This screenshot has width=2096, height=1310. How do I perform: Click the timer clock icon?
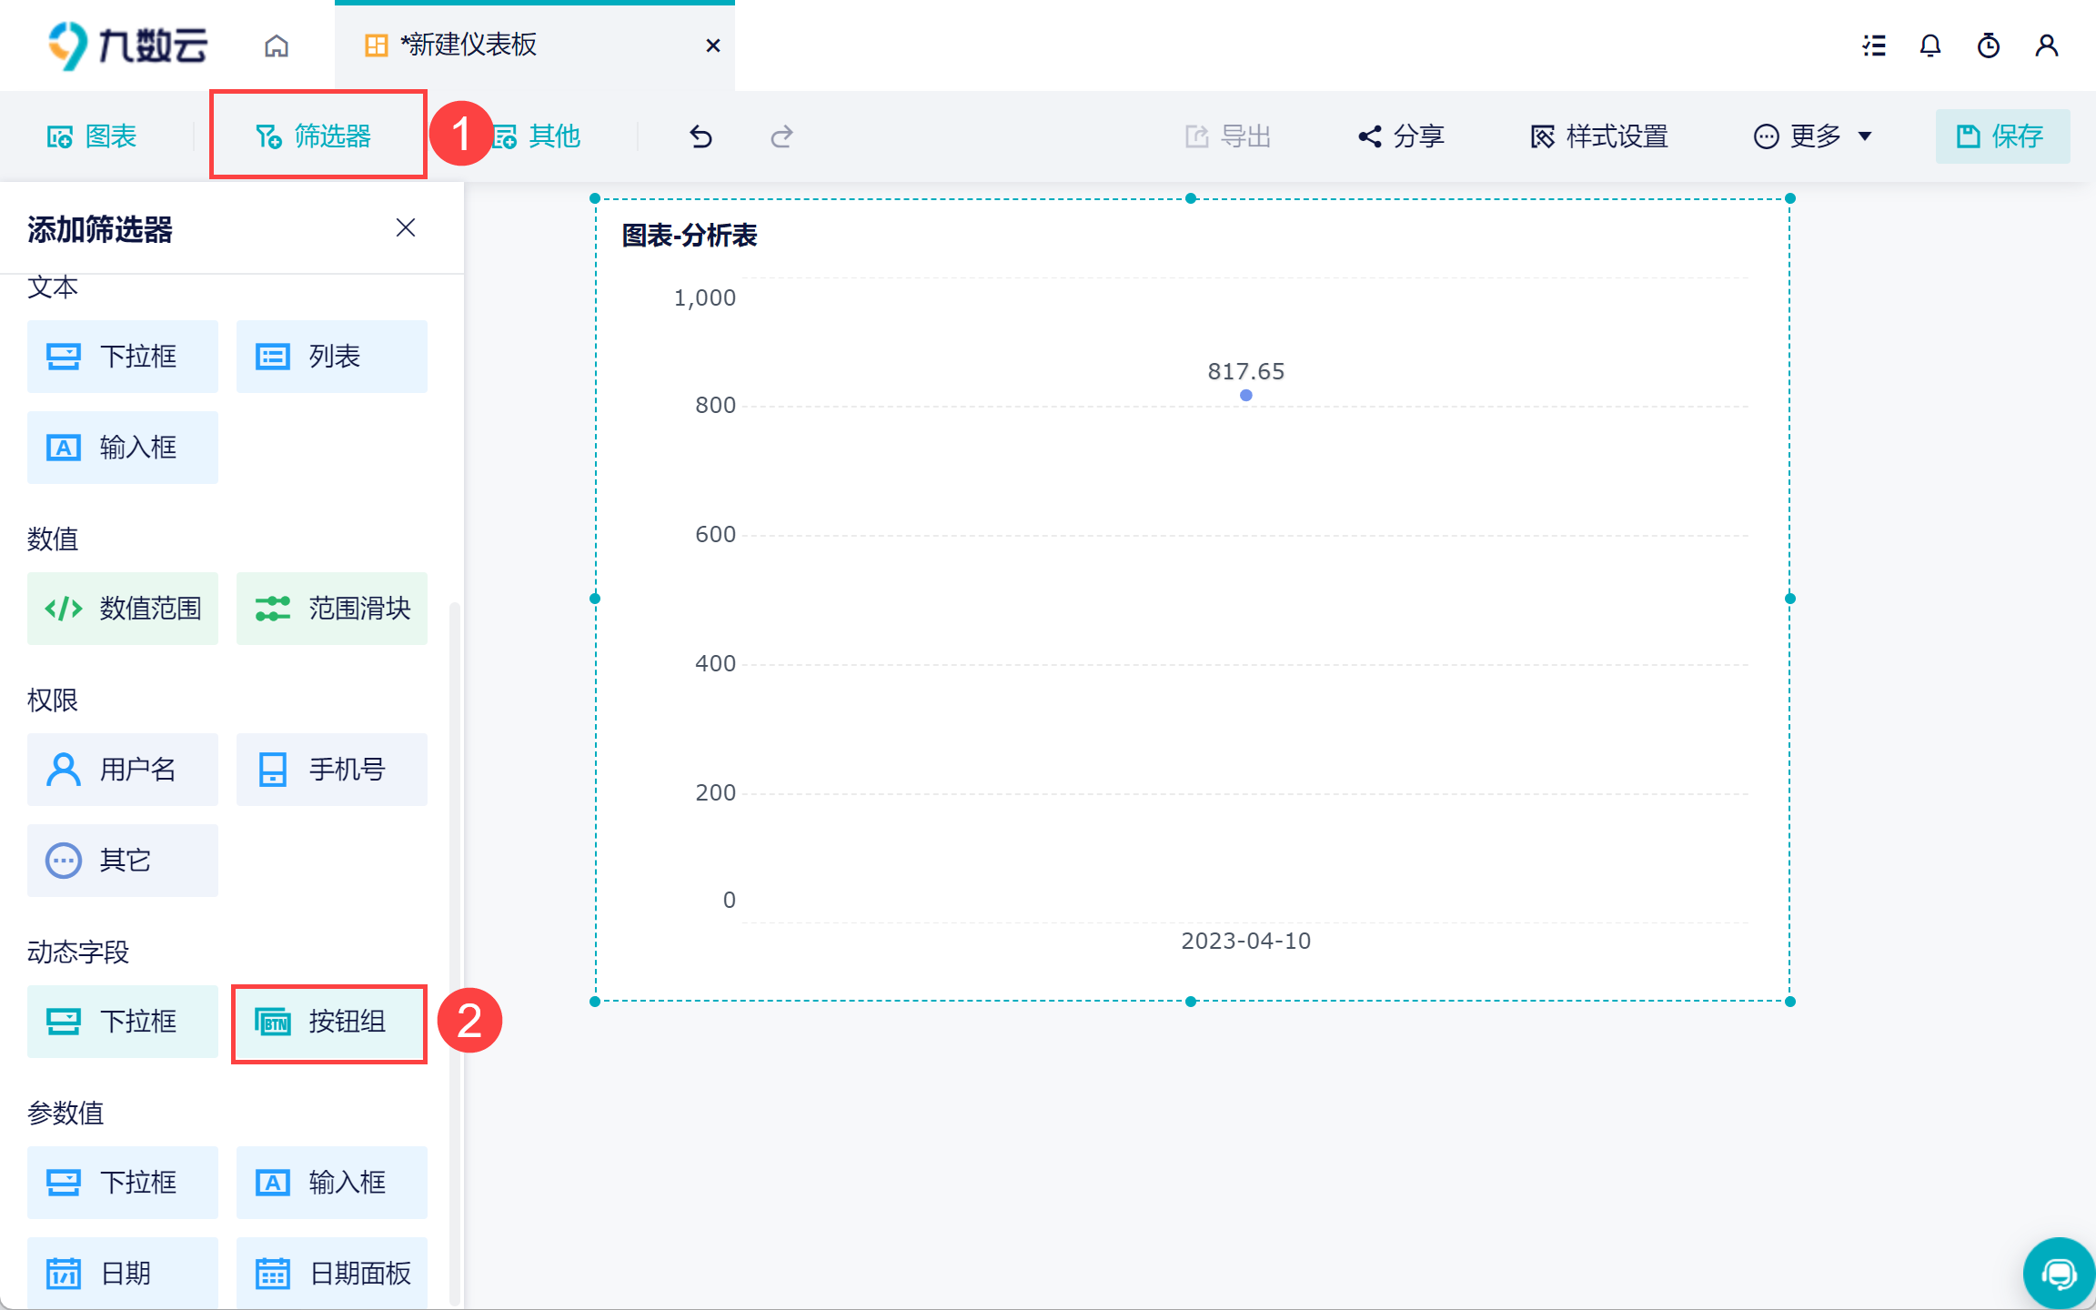point(1988,45)
